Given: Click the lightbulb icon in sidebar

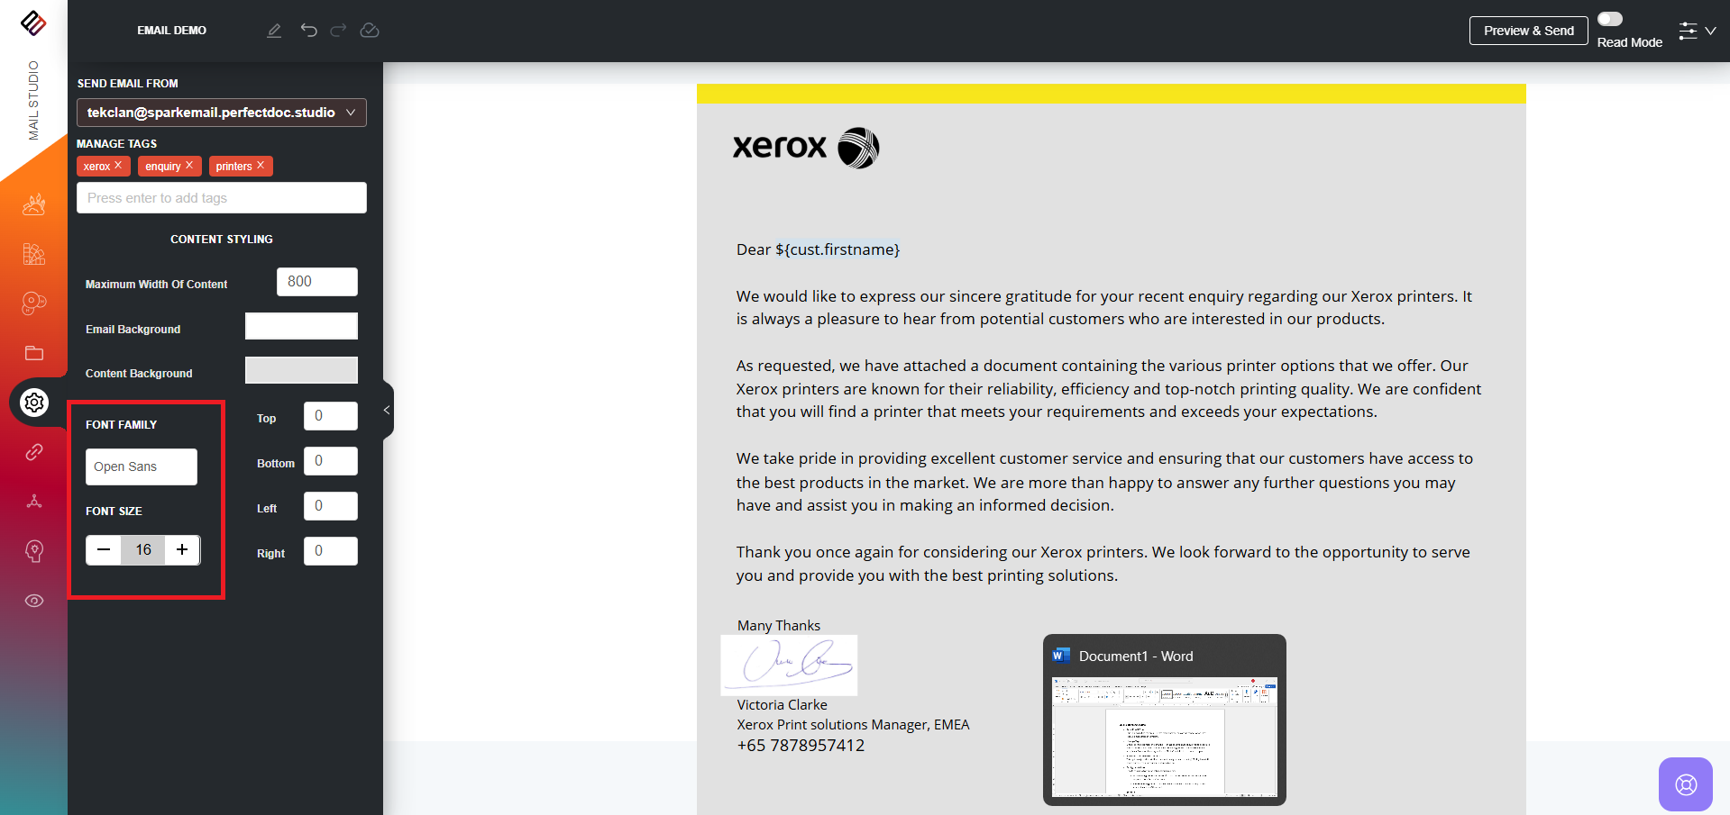Looking at the screenshot, I should click(34, 551).
